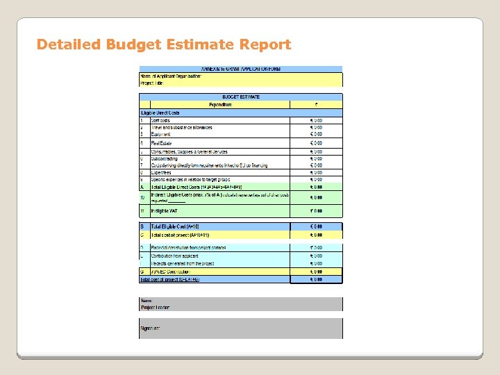Select the Contribution from applicant row
Viewport: 500px width, 375px height.
click(241, 256)
